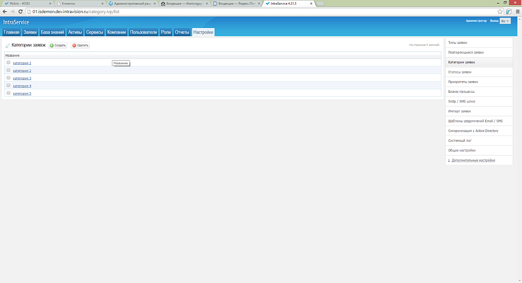The image size is (522, 283).
Task: Click the browser forward arrow
Action: coord(13,12)
